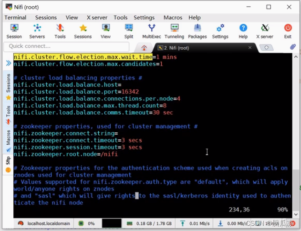Click the download speed status icon
This screenshot has height=231, width=301.
(220, 223)
